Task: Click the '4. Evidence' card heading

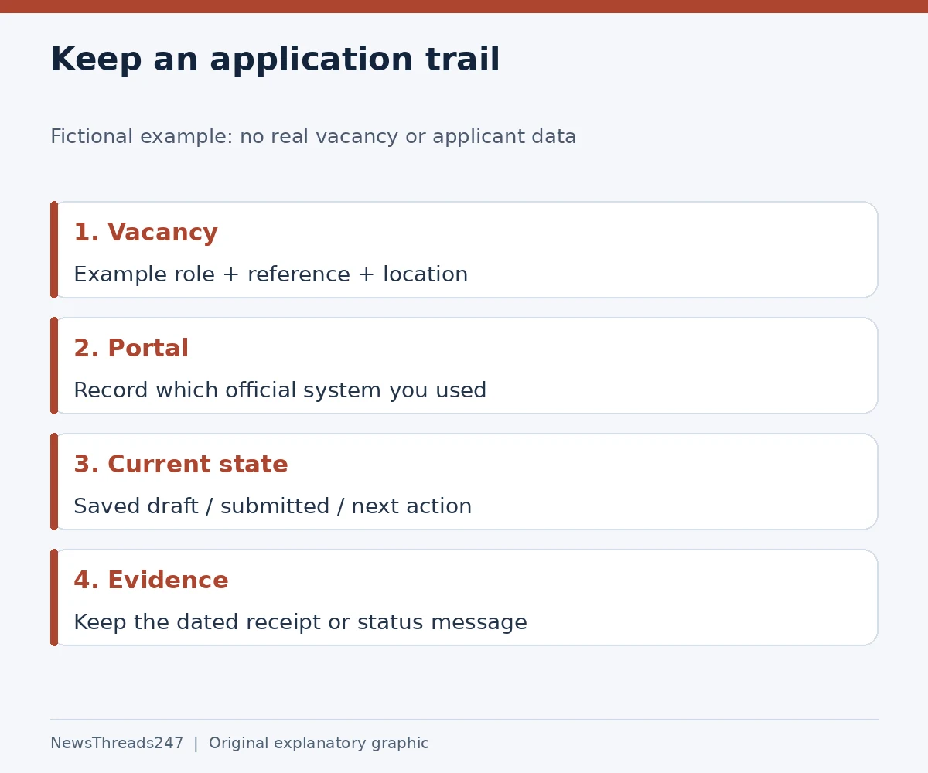Action: tap(151, 581)
